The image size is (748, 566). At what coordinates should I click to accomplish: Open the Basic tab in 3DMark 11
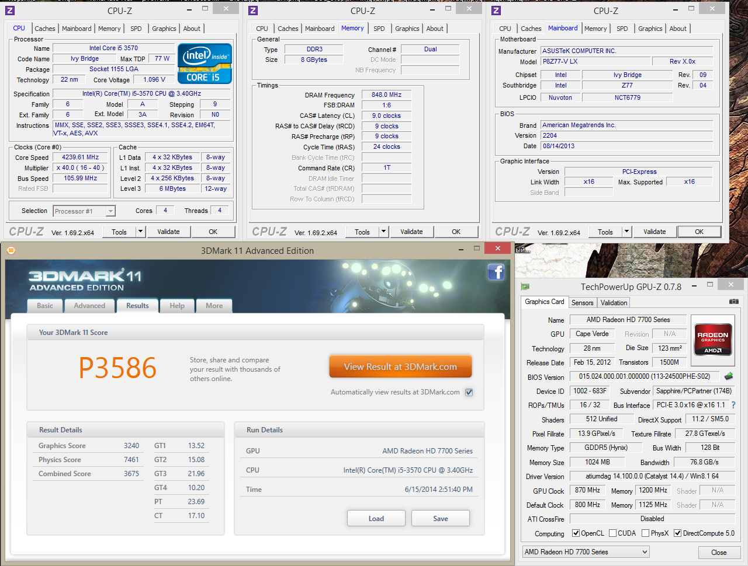(45, 306)
